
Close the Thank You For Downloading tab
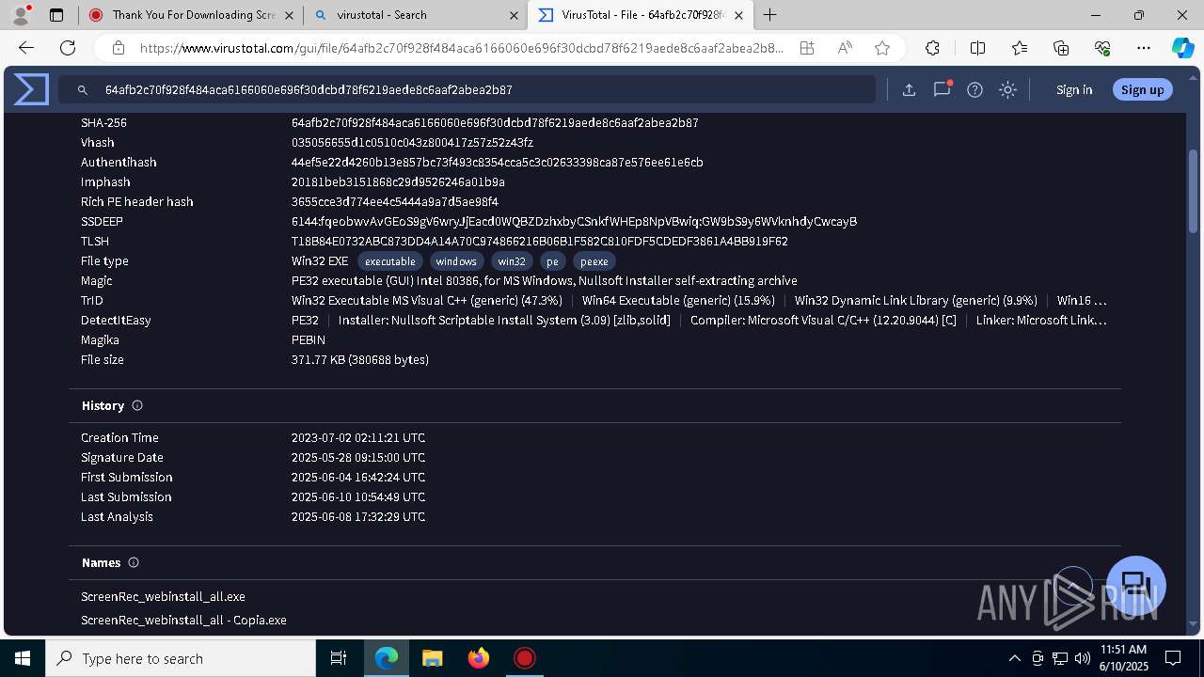click(289, 15)
